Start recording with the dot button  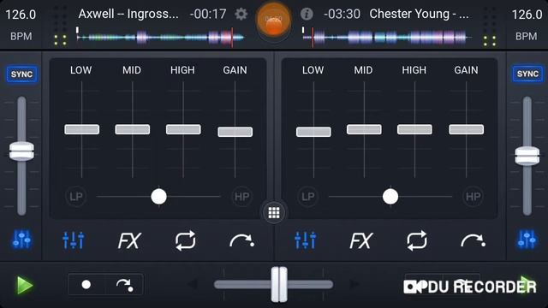[86, 285]
